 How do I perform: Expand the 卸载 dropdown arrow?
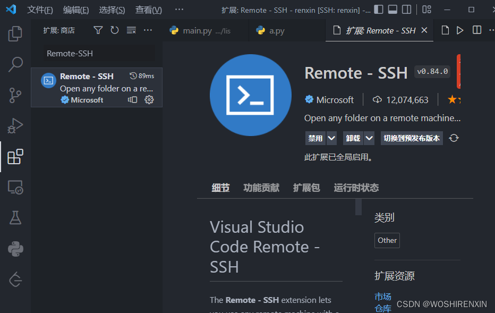coord(369,138)
